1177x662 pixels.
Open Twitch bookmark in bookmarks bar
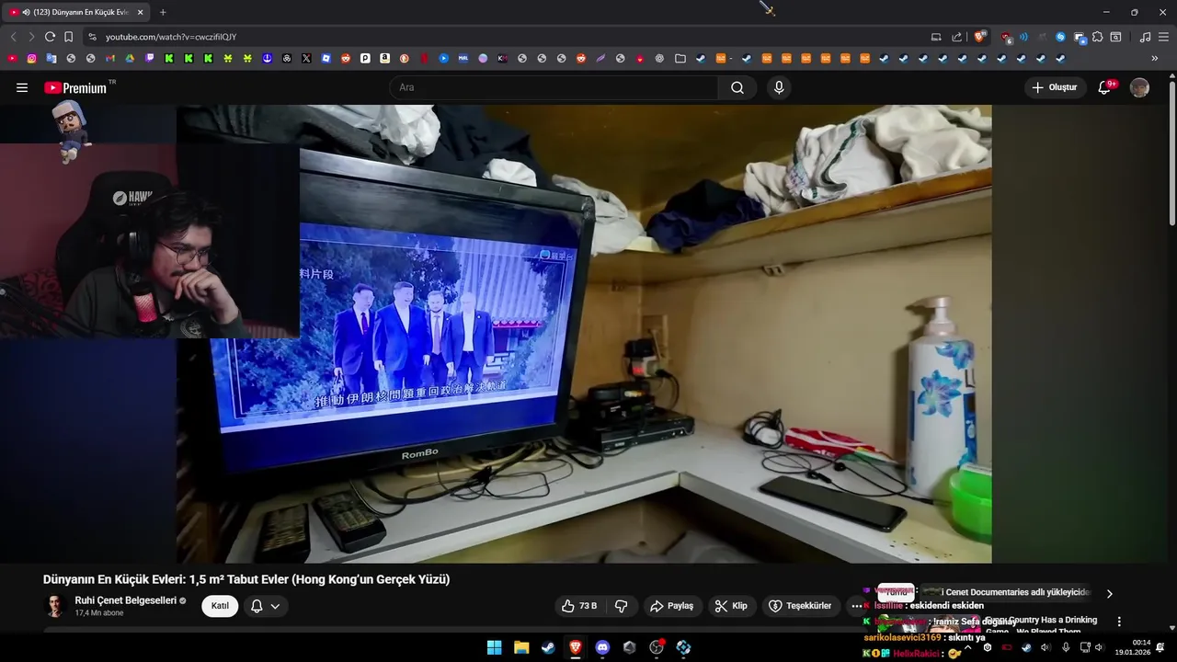(150, 58)
